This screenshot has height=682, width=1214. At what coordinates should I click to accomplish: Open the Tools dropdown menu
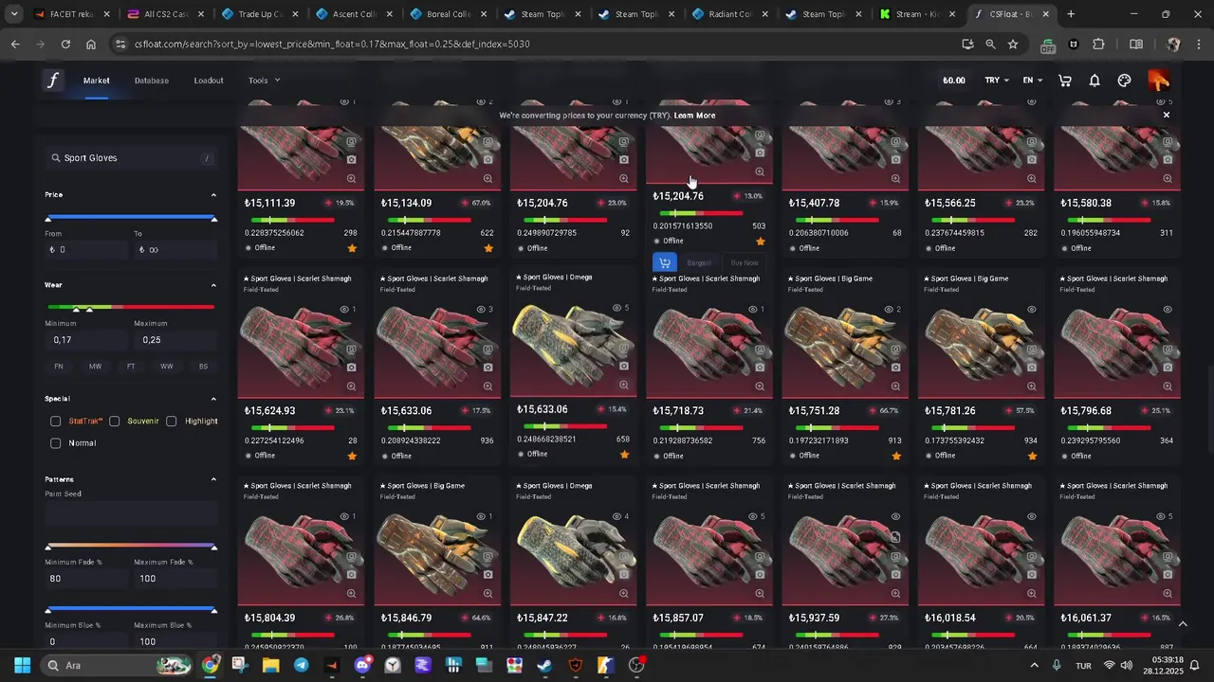point(264,81)
